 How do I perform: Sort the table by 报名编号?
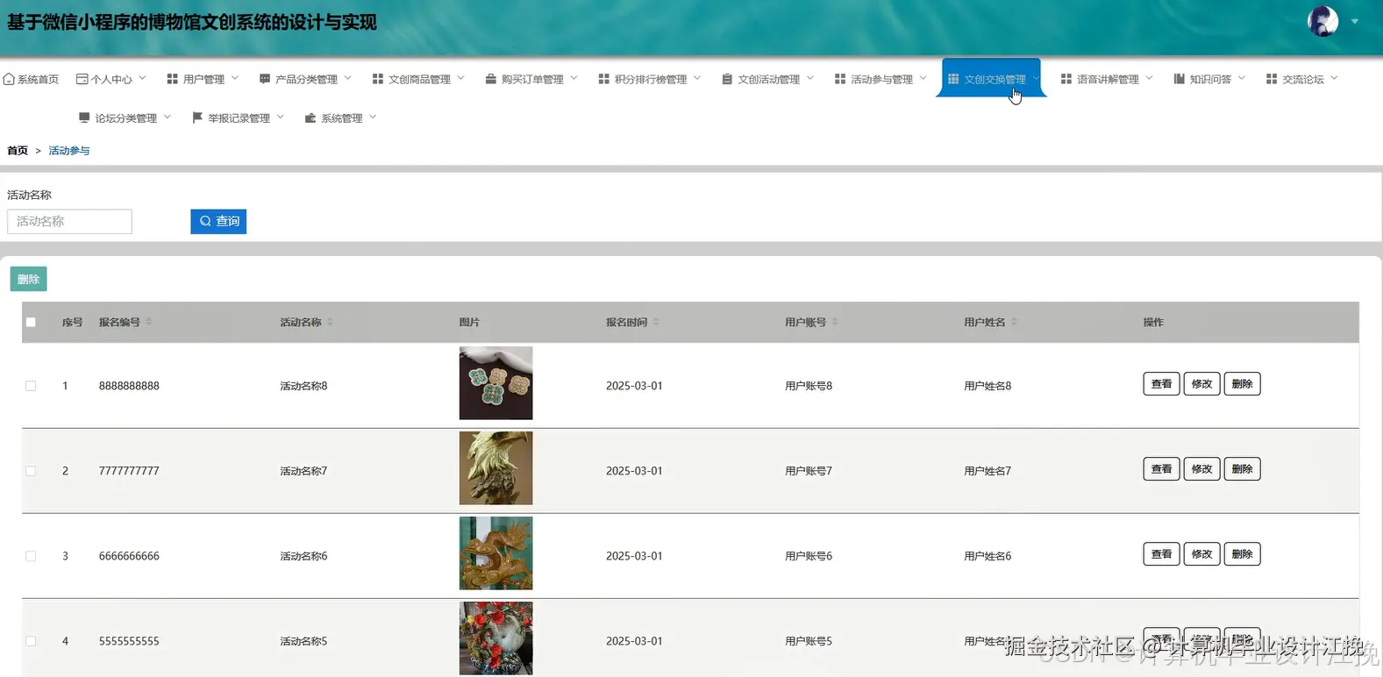click(x=149, y=322)
